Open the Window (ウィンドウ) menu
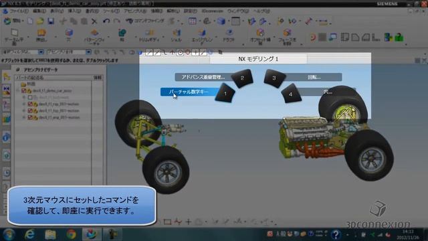 [x=238, y=11]
